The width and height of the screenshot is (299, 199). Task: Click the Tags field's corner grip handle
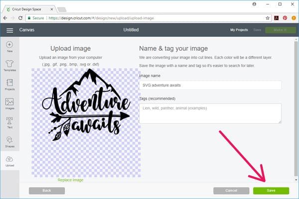280,122
